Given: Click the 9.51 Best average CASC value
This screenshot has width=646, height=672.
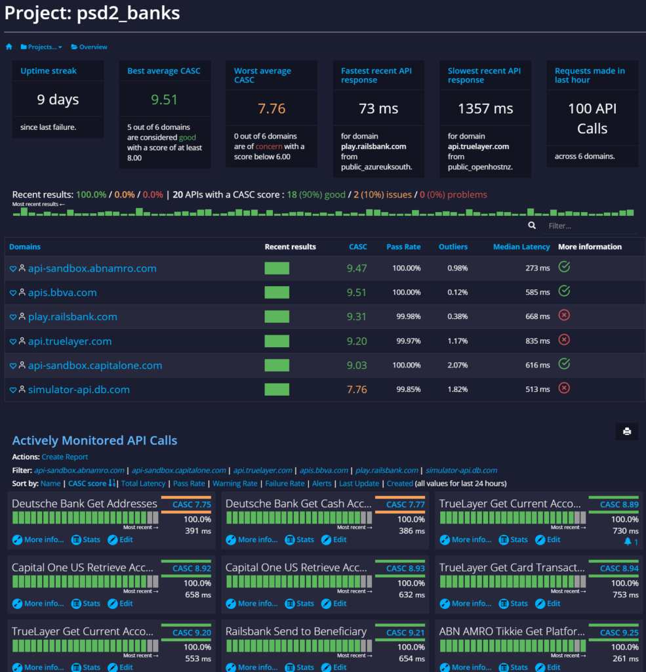Looking at the screenshot, I should (164, 100).
